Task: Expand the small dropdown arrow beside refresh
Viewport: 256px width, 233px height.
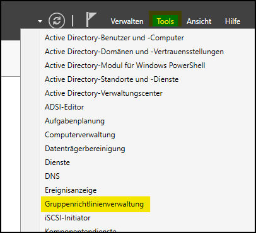Action: [40, 21]
